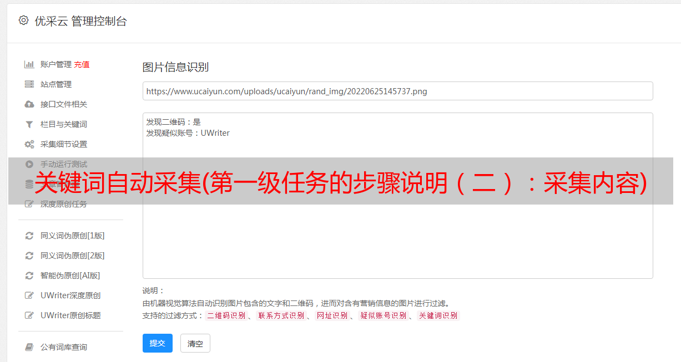Click the 图片信息识别 heading

coord(175,67)
